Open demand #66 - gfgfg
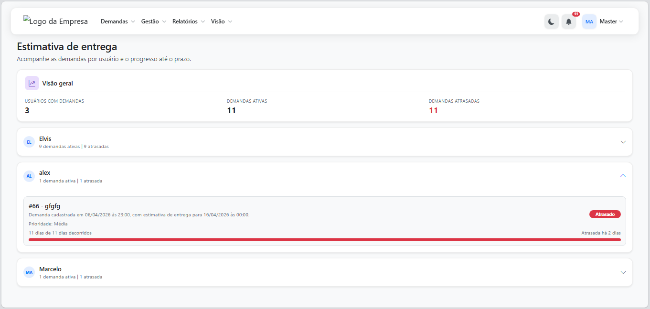This screenshot has width=650, height=309. click(x=44, y=206)
